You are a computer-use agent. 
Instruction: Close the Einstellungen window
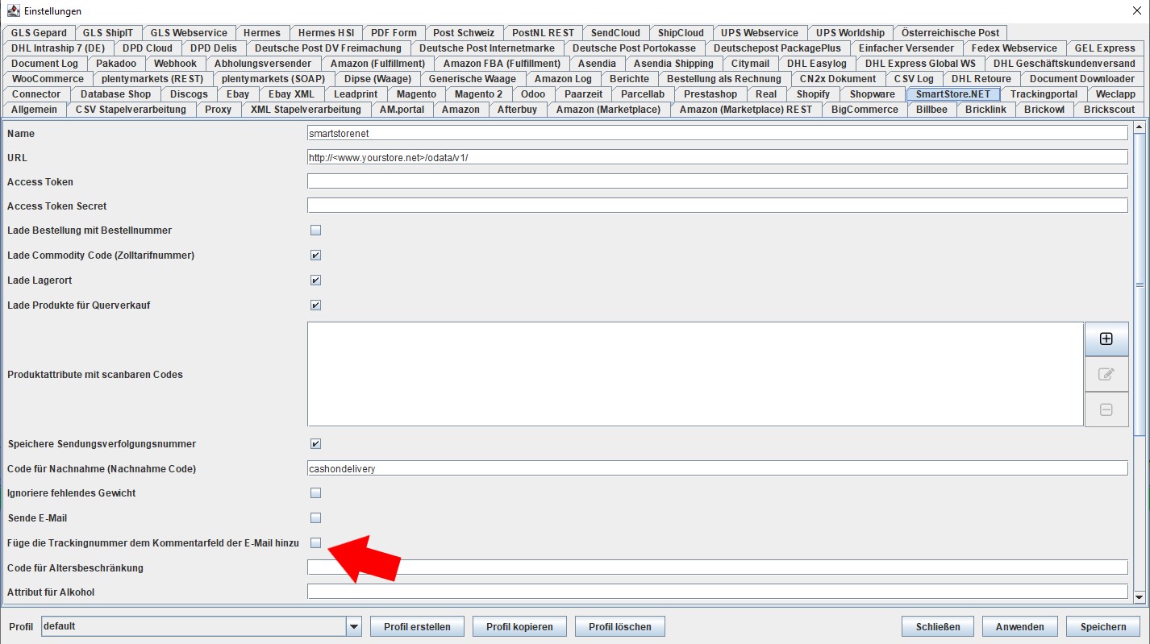(1136, 10)
